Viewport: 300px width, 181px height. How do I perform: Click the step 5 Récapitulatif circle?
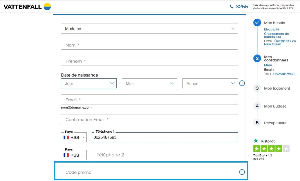pos(257,123)
